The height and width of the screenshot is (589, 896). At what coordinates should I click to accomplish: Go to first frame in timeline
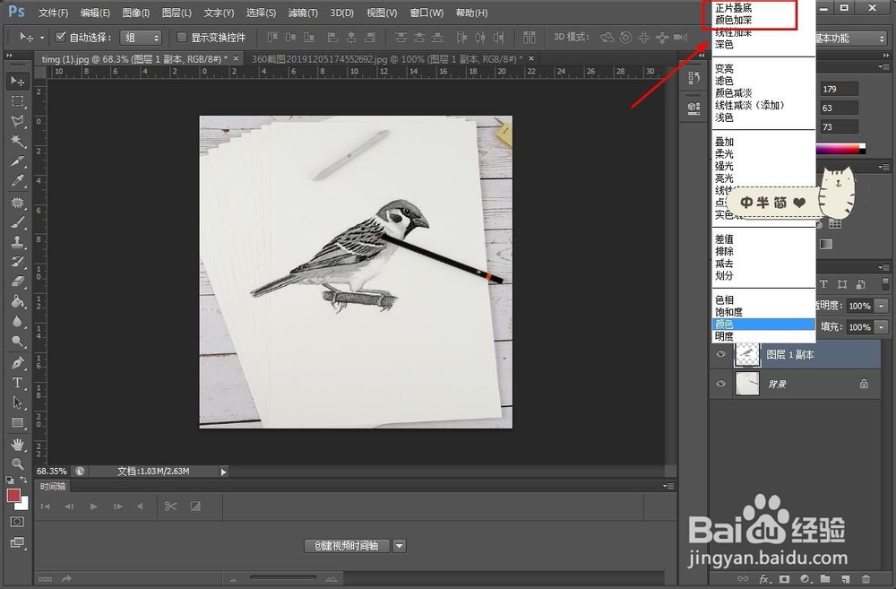tap(45, 507)
